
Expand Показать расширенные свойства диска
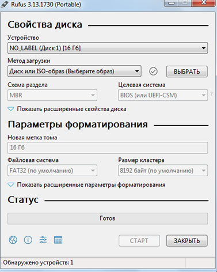(x=67, y=109)
